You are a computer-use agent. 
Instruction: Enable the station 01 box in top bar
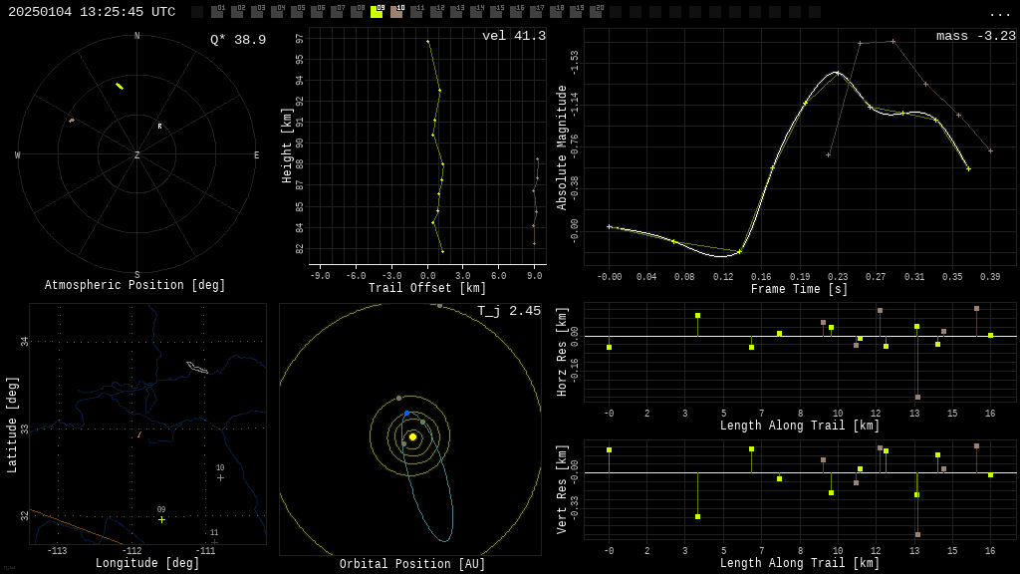217,12
